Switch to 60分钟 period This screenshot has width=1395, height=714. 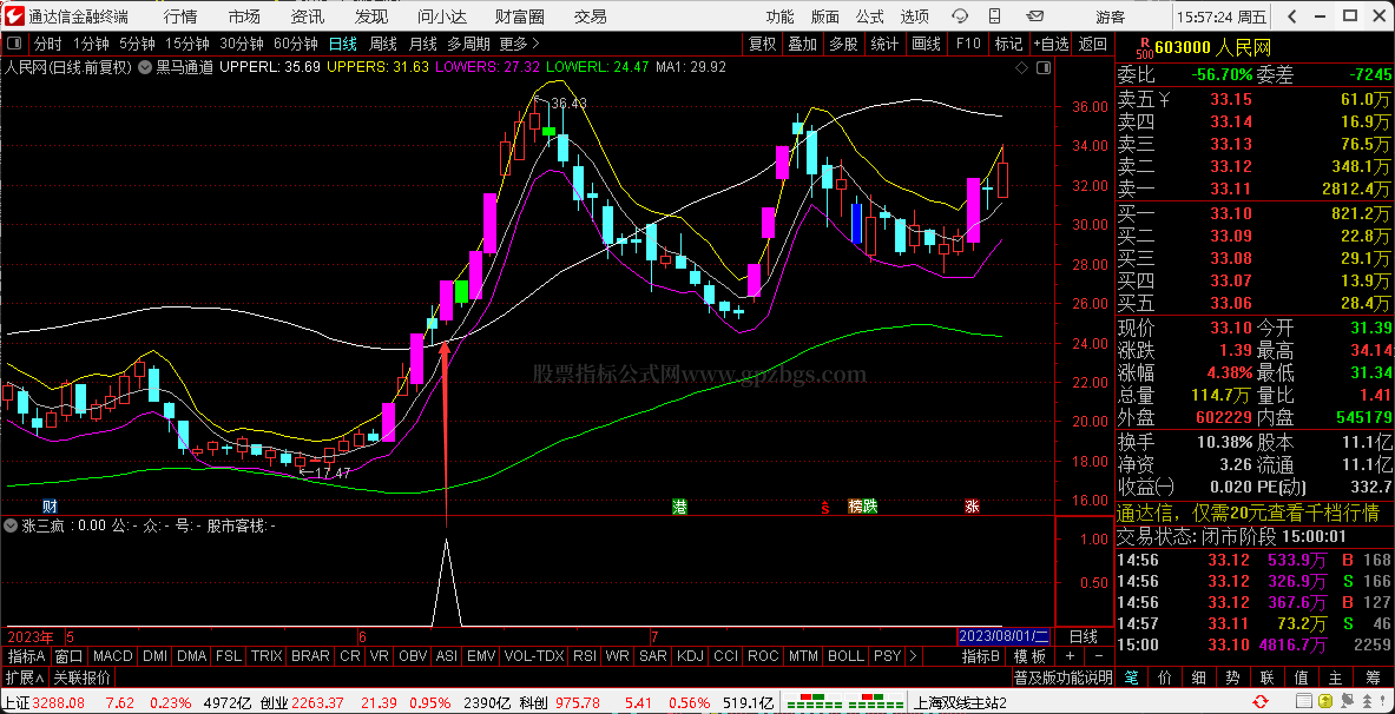pyautogui.click(x=296, y=44)
